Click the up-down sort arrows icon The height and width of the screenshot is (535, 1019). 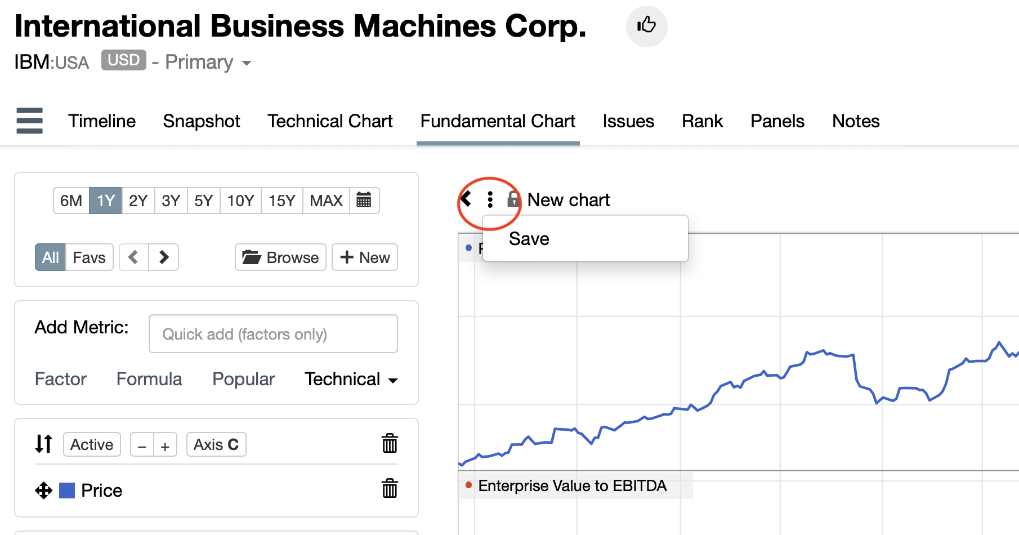pos(43,444)
